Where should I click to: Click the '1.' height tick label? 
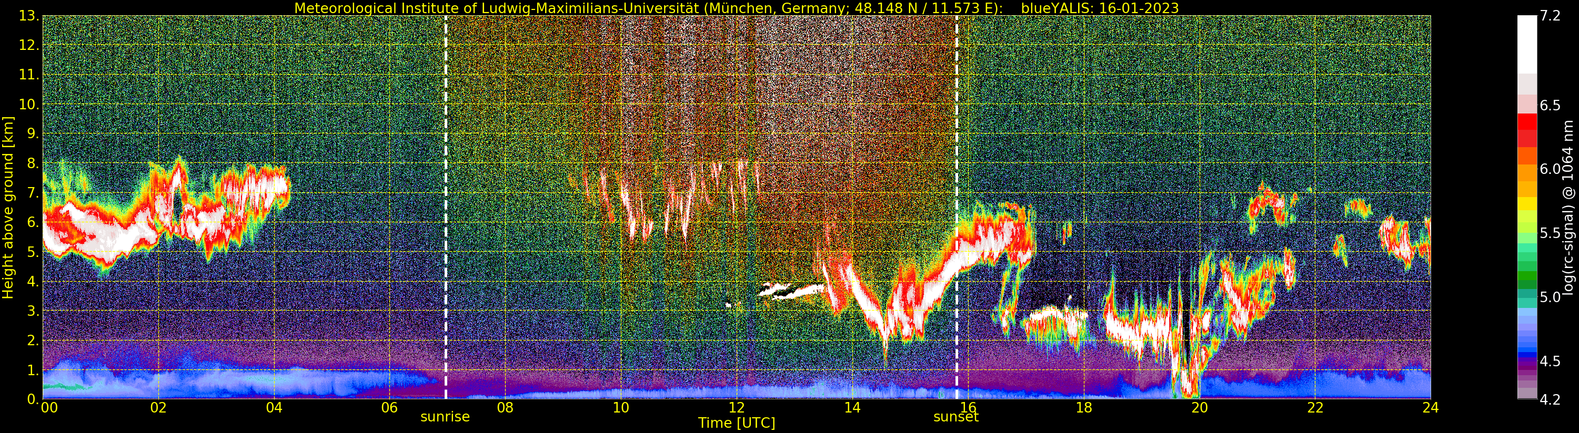[33, 369]
